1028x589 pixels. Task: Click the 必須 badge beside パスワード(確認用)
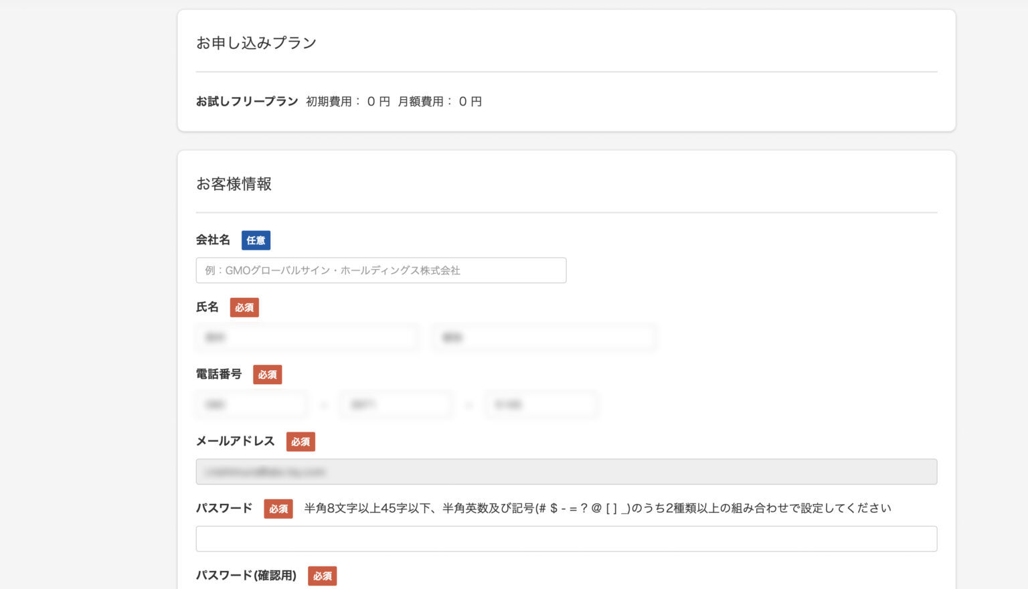(x=322, y=576)
